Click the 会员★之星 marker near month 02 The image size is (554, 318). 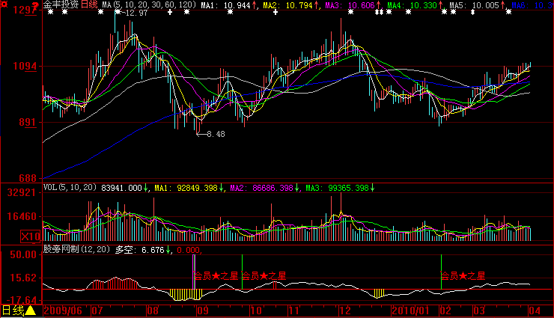(x=462, y=276)
